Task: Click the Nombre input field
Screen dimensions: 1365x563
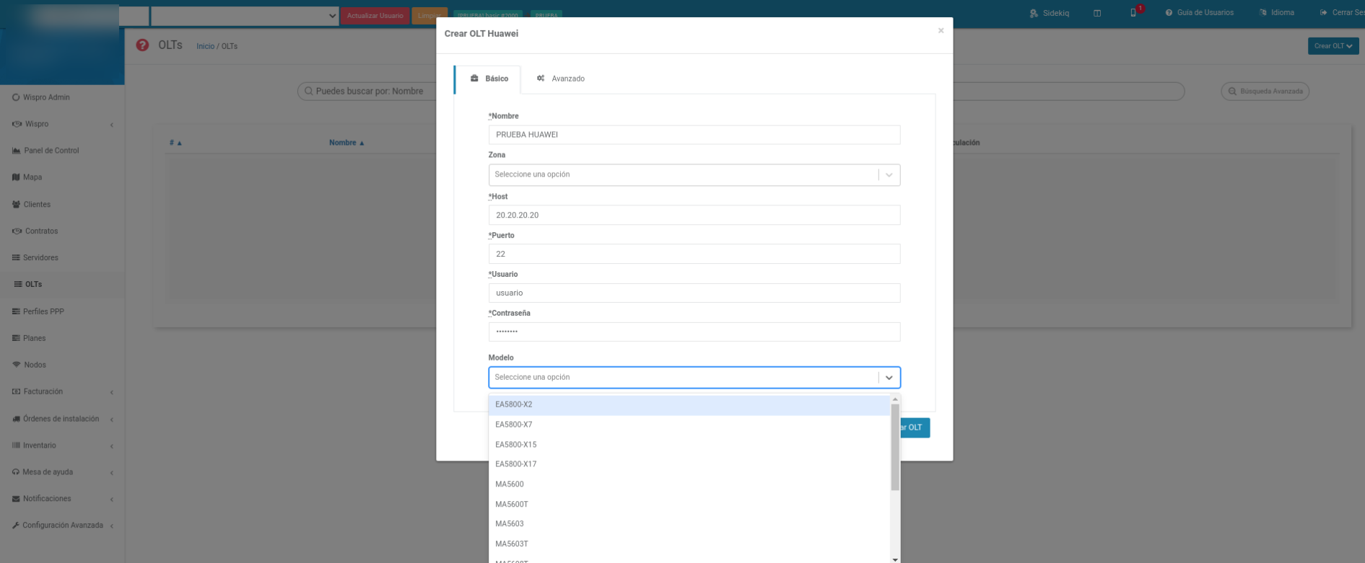Action: (694, 135)
